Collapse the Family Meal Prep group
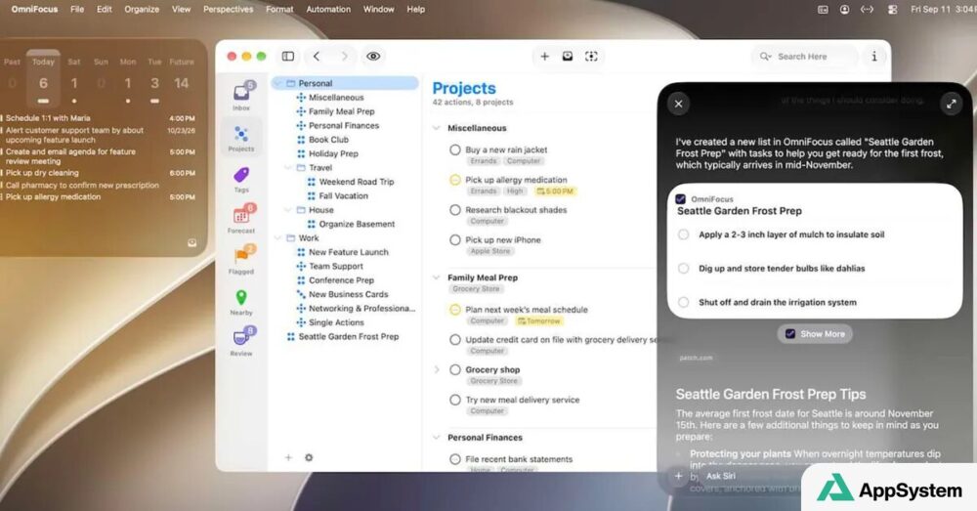This screenshot has height=511, width=977. (x=437, y=277)
